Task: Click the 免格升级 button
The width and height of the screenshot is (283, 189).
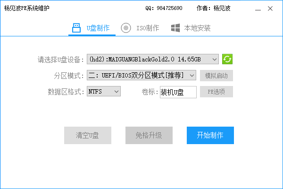Action: click(149, 135)
